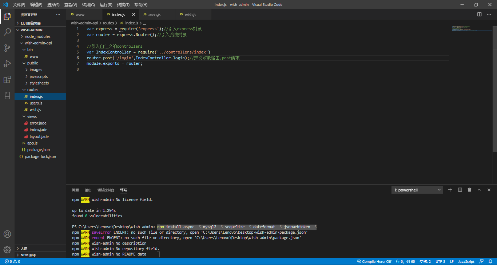Collapse the views folder

point(40,116)
